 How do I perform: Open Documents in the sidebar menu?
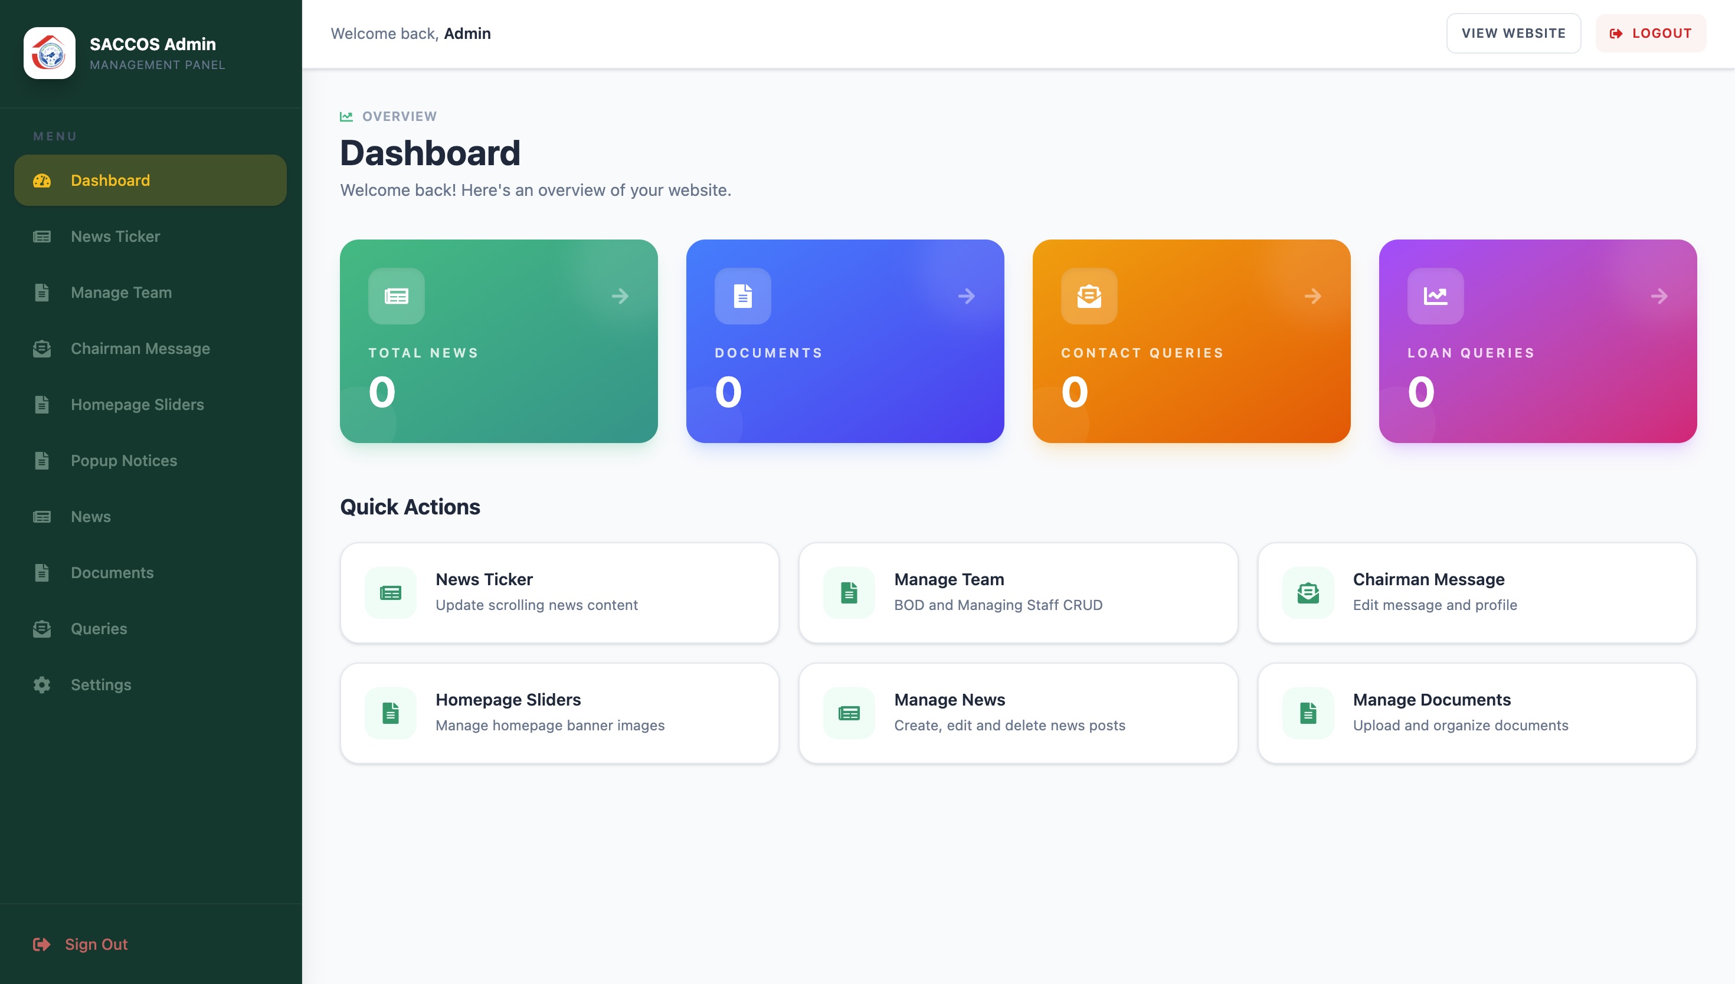[x=150, y=573]
